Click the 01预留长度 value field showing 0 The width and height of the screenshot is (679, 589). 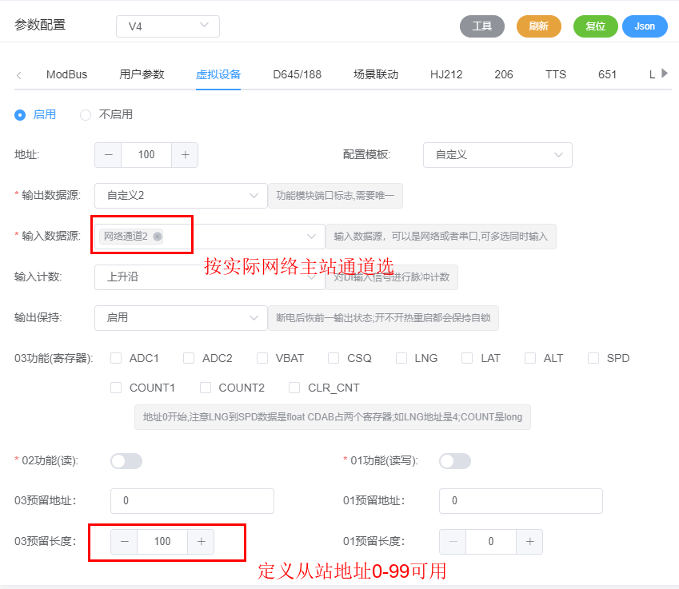coord(491,542)
